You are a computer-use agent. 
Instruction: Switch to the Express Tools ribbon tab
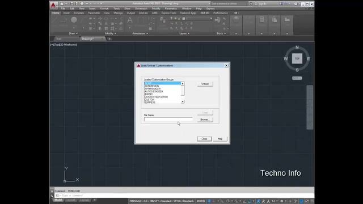point(169,13)
